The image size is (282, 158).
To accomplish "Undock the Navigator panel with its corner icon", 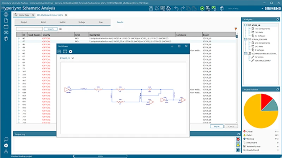I will point(277,19).
